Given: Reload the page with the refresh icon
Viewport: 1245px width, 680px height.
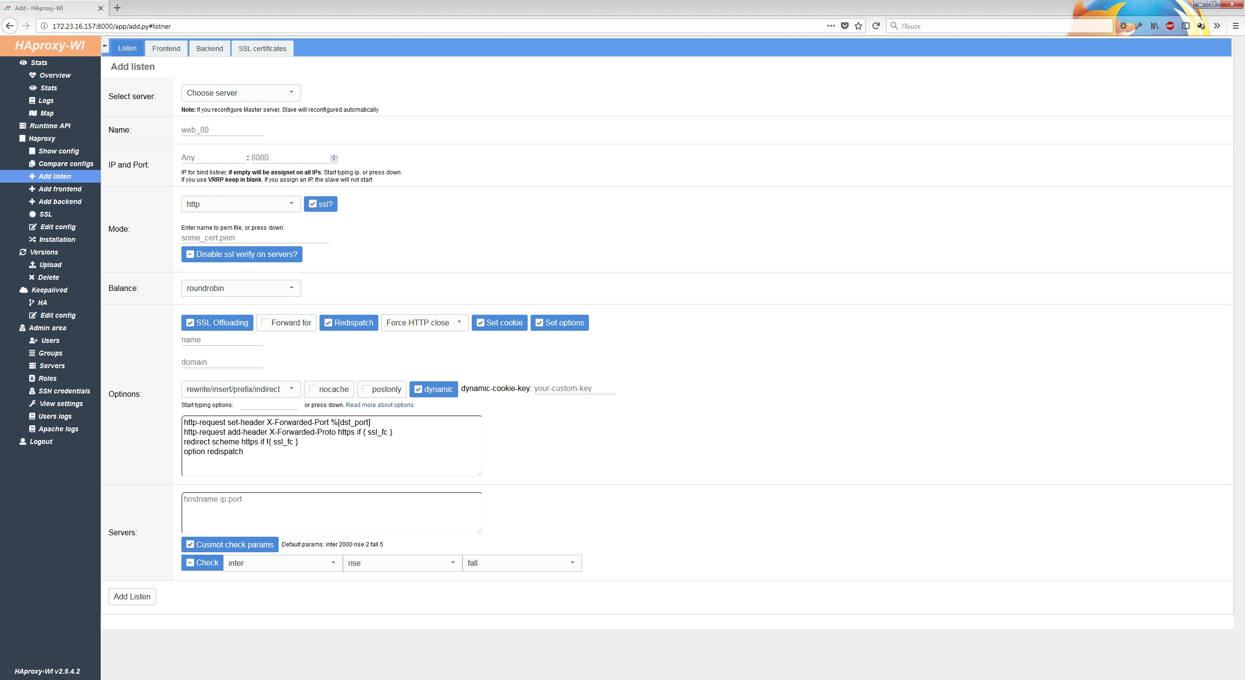Looking at the screenshot, I should coord(876,26).
